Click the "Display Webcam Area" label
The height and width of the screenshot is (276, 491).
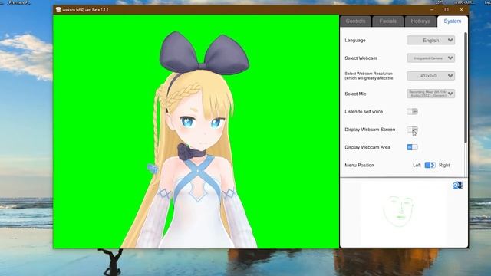coord(367,147)
